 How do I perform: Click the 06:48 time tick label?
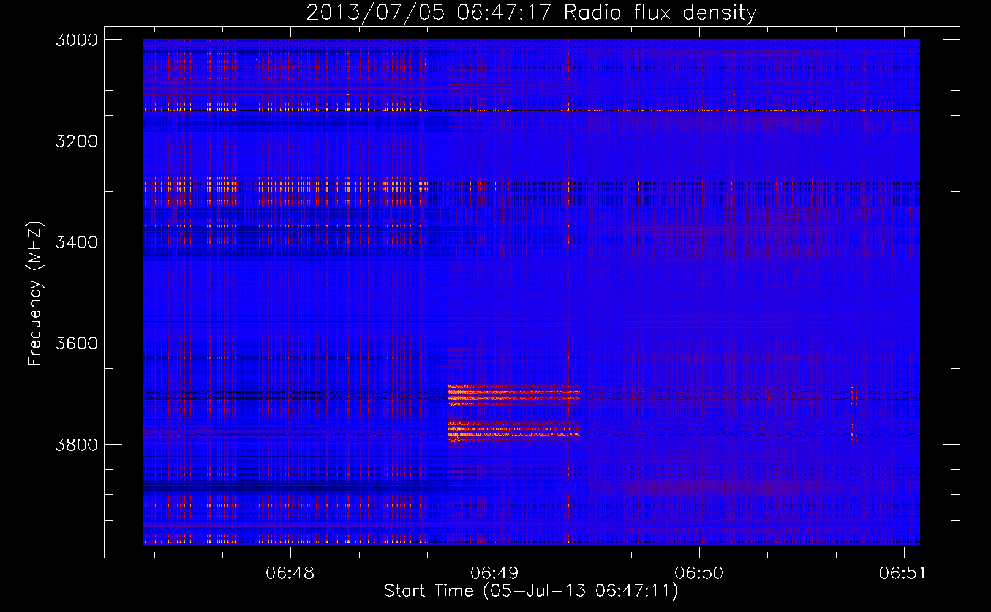pyautogui.click(x=290, y=573)
